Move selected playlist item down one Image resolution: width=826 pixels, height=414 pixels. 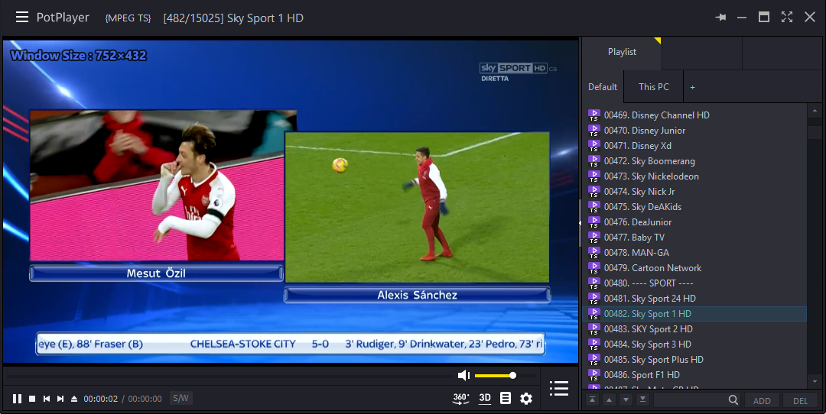tap(626, 399)
